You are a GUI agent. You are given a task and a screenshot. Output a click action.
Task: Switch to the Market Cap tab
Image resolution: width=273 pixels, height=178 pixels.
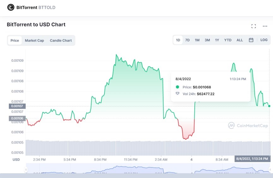click(x=34, y=41)
